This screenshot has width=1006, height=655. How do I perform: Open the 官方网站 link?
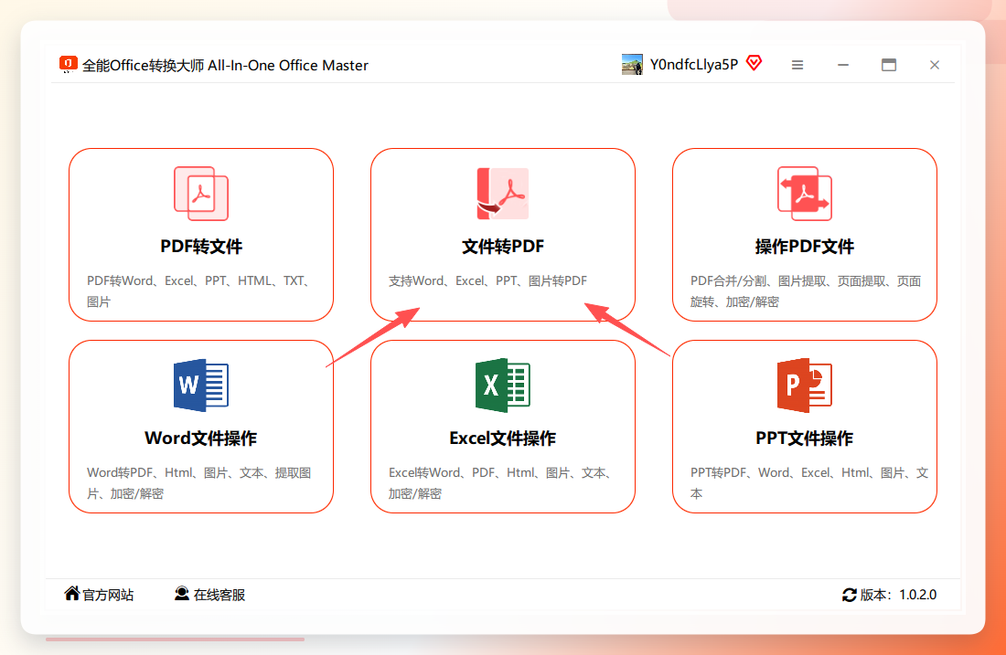pyautogui.click(x=108, y=595)
